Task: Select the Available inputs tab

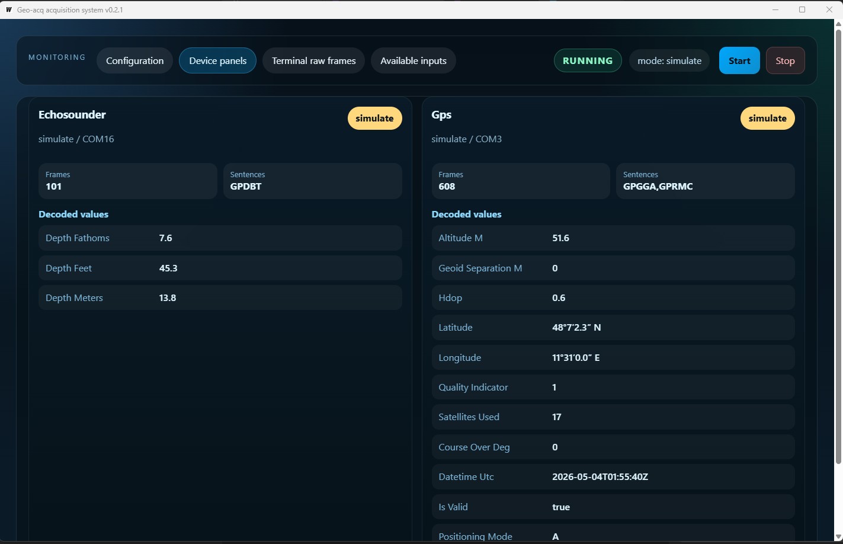Action: [x=413, y=60]
